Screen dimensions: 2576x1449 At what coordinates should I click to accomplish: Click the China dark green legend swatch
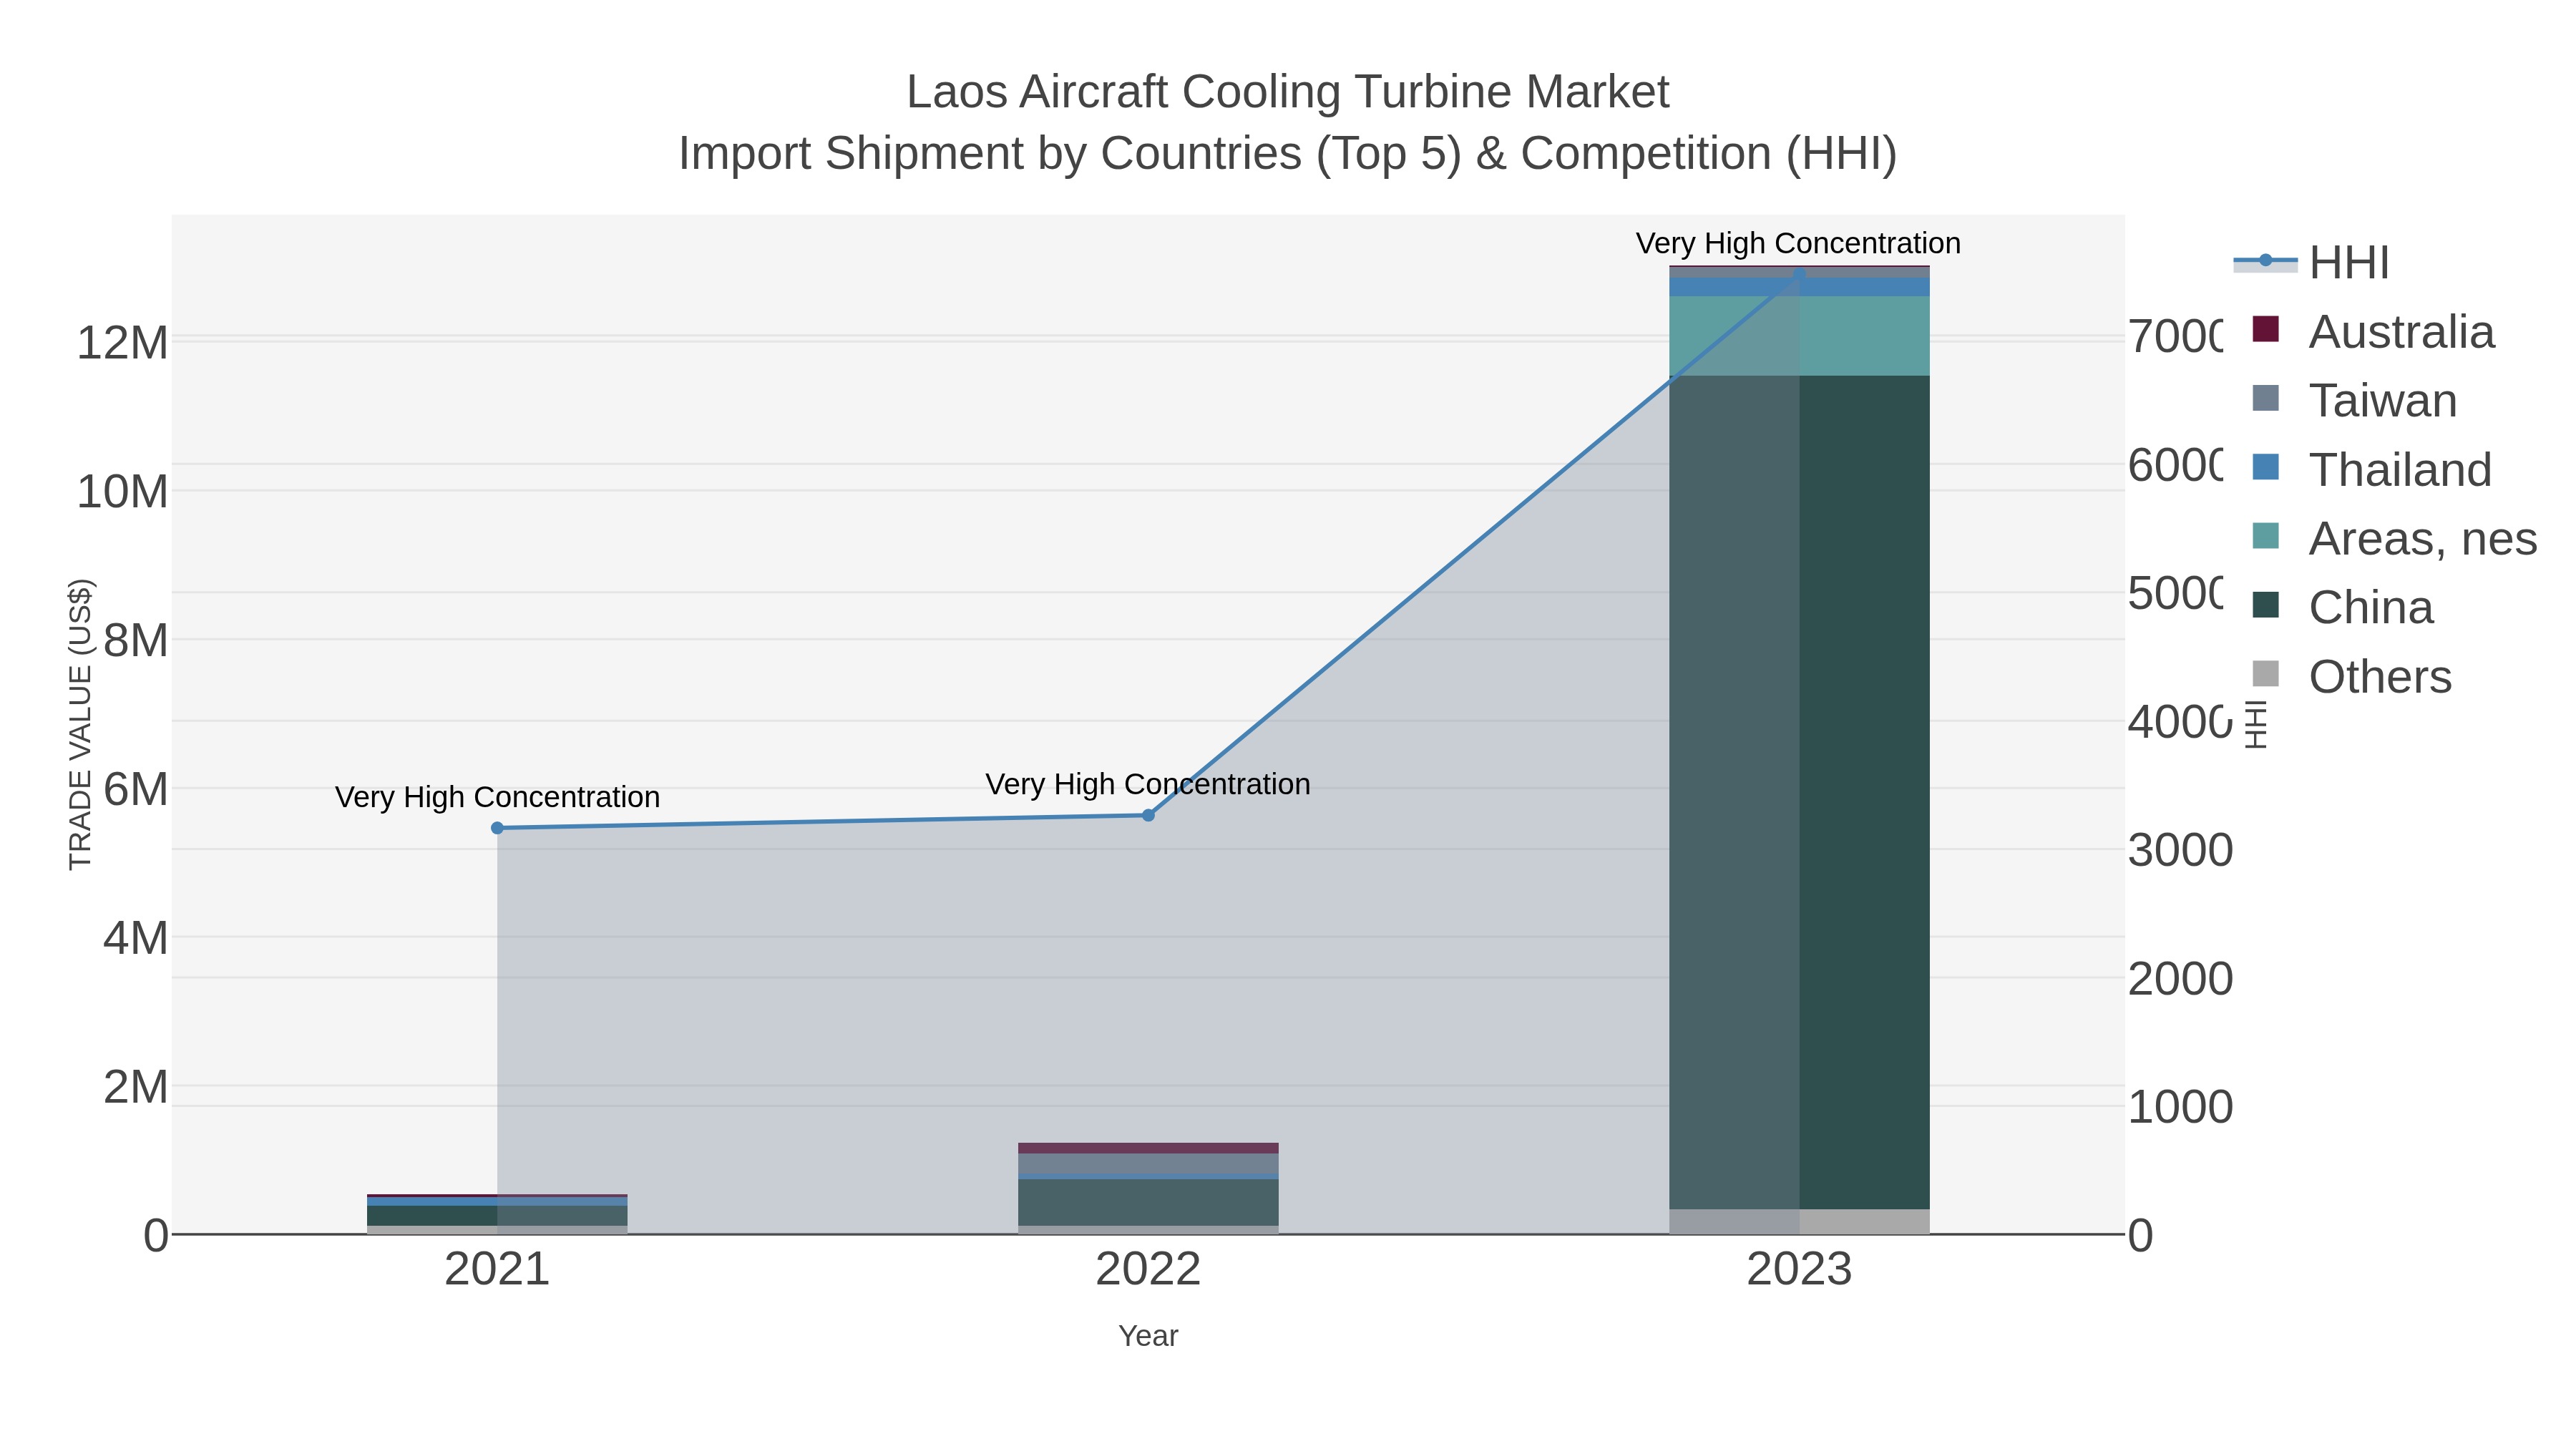click(x=2265, y=605)
